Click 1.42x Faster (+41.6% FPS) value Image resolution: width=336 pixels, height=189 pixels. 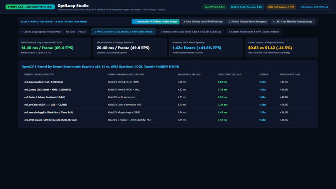197,48
